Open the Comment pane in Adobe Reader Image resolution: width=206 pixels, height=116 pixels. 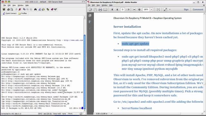click(198, 9)
